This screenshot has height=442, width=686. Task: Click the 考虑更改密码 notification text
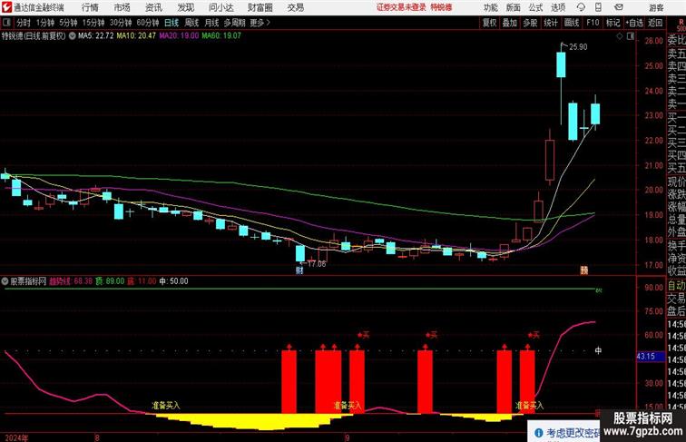pos(573,433)
